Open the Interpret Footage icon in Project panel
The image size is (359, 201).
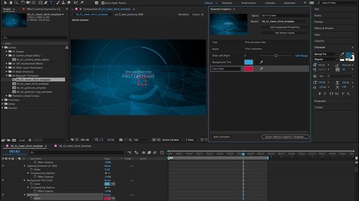[3, 140]
